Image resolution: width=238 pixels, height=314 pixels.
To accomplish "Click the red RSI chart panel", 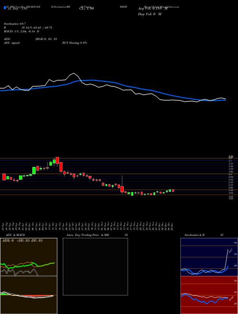I will point(209,295).
